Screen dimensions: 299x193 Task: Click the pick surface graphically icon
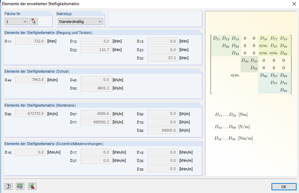pos(34,22)
